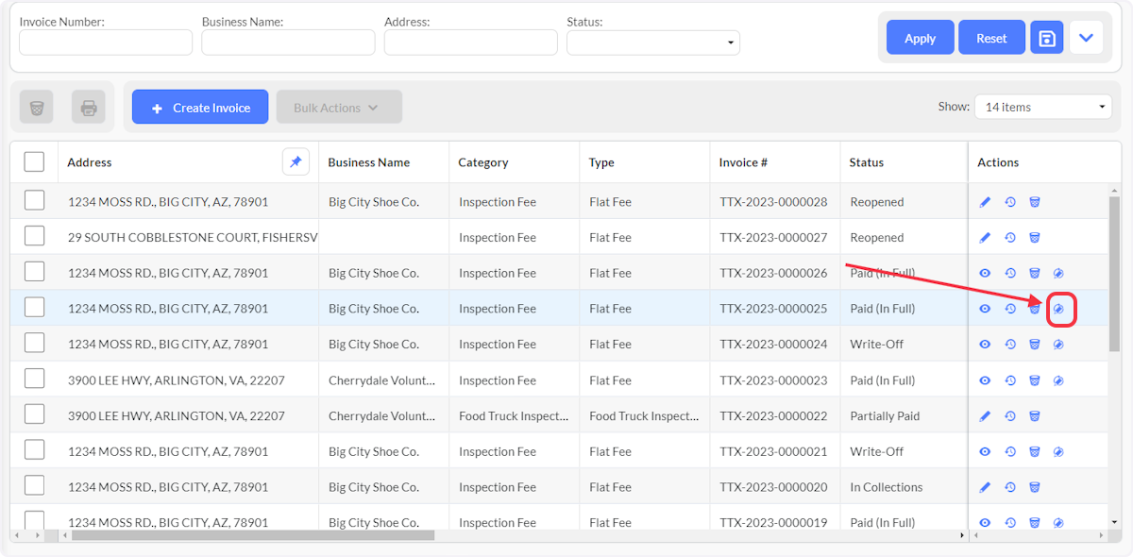Pin the Address column

(x=296, y=162)
